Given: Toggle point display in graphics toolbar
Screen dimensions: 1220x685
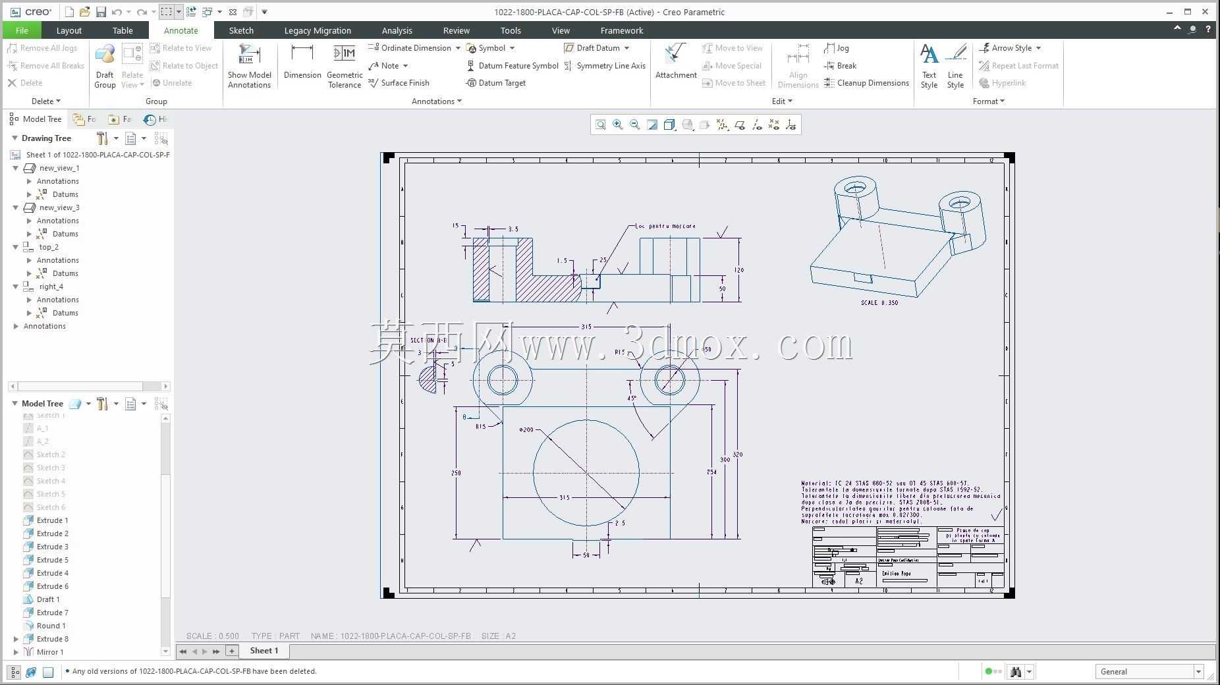Looking at the screenshot, I should coord(774,124).
